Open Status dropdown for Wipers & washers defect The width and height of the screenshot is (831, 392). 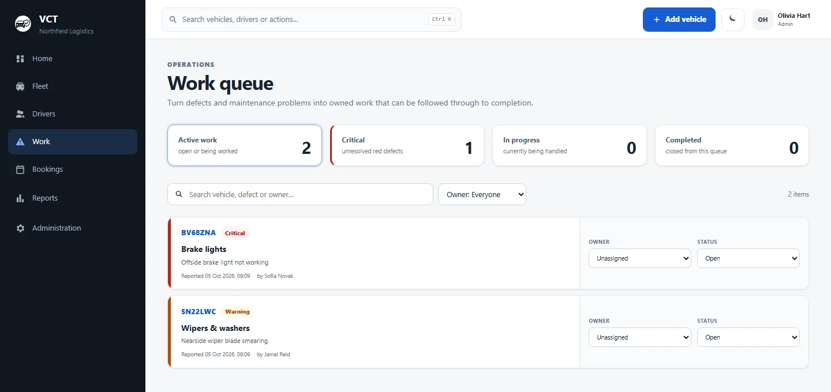point(748,337)
